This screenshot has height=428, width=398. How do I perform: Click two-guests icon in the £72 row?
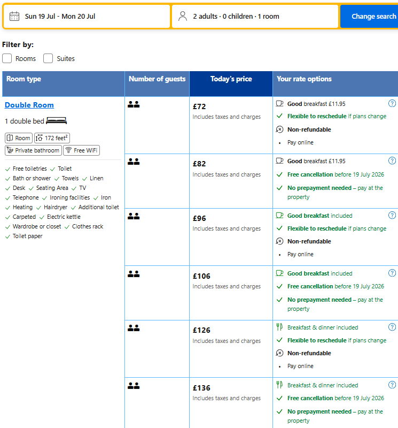point(134,104)
